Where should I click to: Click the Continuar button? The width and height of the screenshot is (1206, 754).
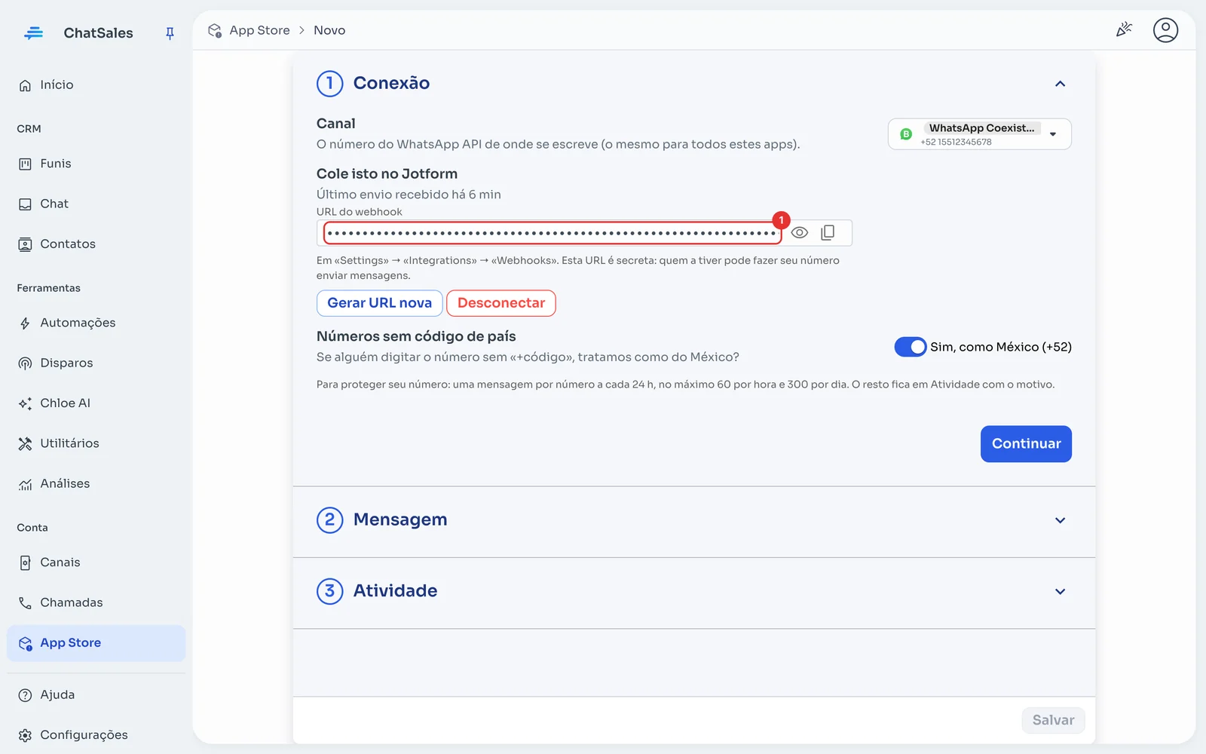[1026, 444]
